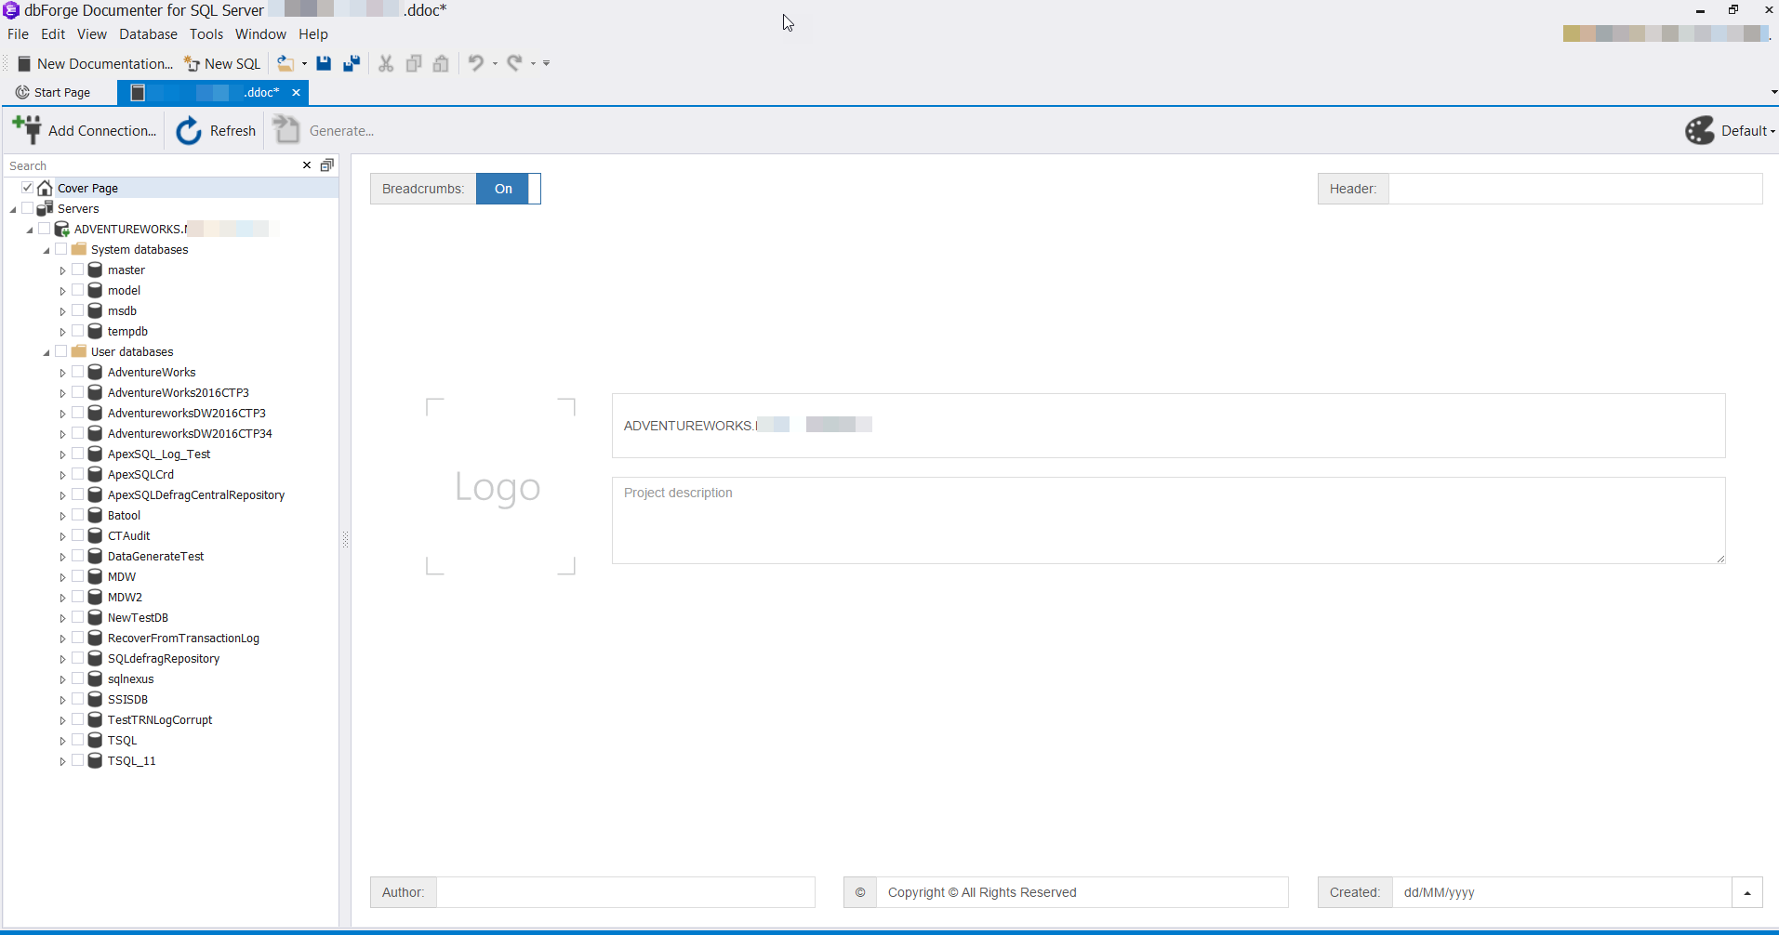Click the Cut scissors icon
The height and width of the screenshot is (935, 1779).
tap(386, 63)
